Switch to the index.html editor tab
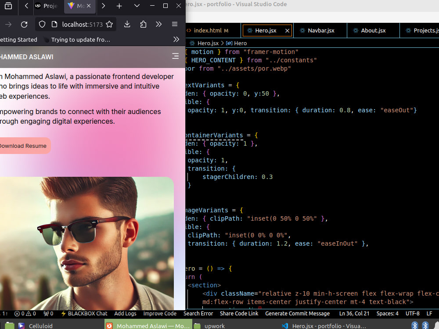 [x=211, y=31]
